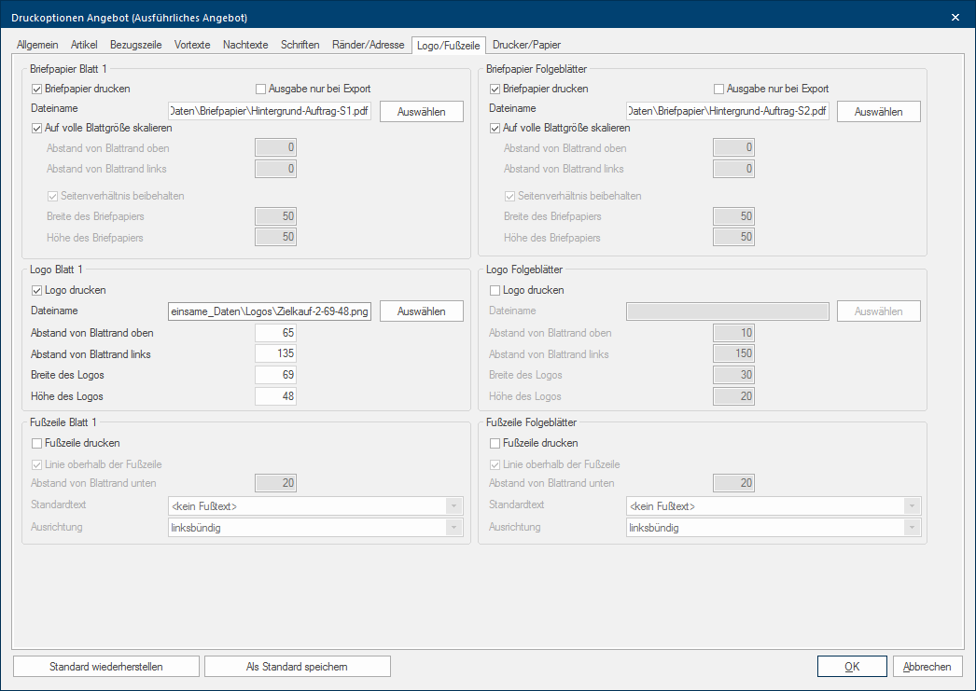Check Fußzeile drucken for Blatt 1
976x691 pixels.
[x=38, y=443]
